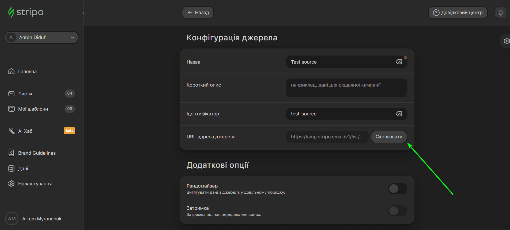The height and width of the screenshot is (230, 510).
Task: Click the Мої шаблони templates icon
Action: pos(11,109)
